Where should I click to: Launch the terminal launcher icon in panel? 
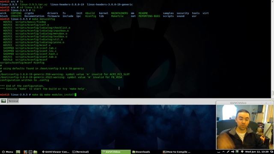tap(30, 152)
